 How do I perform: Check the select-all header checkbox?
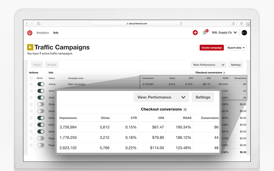[x=31, y=78]
